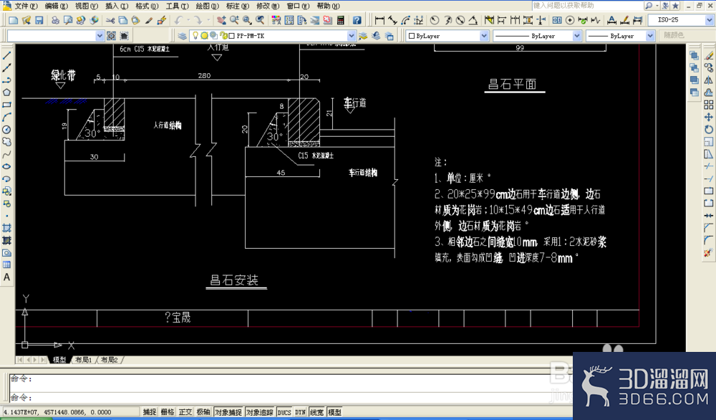Open Plot Preview from the toolbar

[x=68, y=20]
